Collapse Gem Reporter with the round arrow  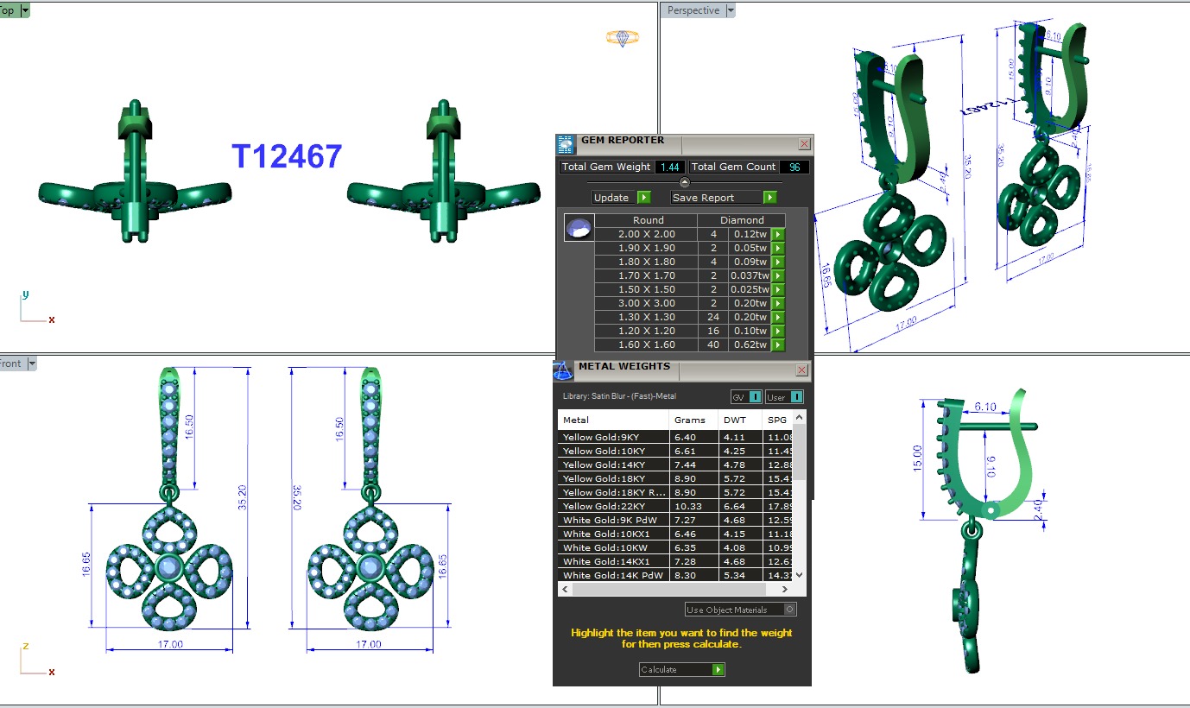pos(685,182)
